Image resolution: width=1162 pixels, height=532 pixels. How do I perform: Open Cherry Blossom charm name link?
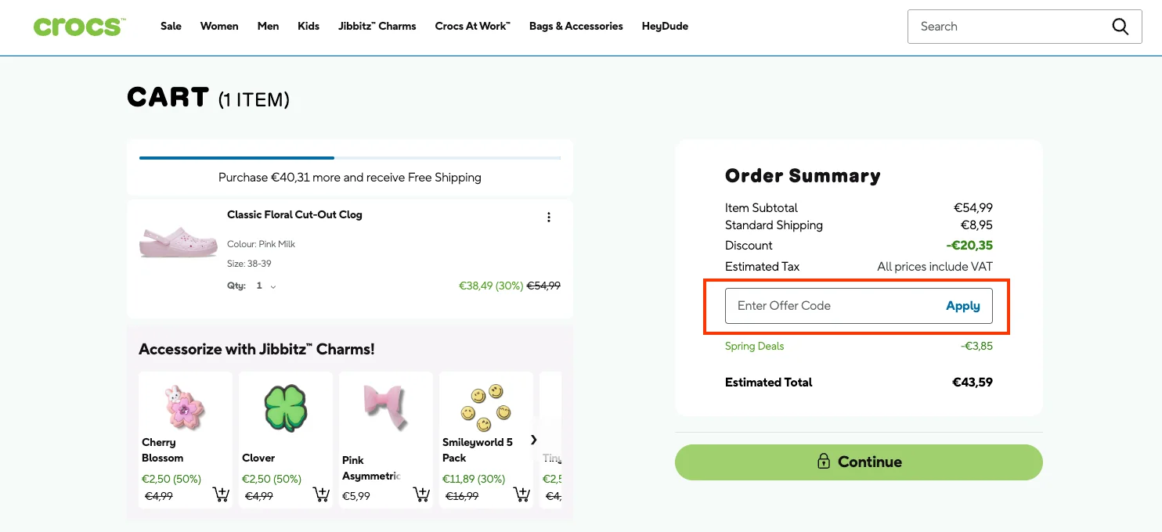(163, 450)
